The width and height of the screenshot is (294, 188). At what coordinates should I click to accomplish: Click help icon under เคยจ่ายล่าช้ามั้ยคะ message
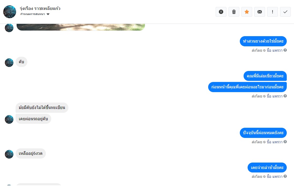point(285,176)
